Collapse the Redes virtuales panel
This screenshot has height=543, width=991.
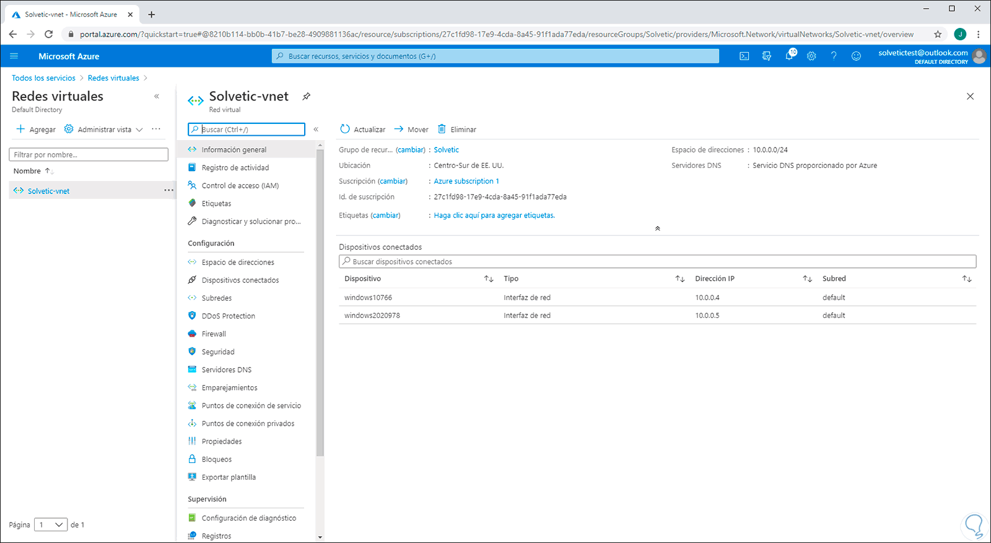pyautogui.click(x=157, y=96)
